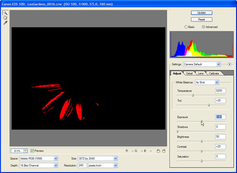Click the Resolution value input field

(x=82, y=165)
